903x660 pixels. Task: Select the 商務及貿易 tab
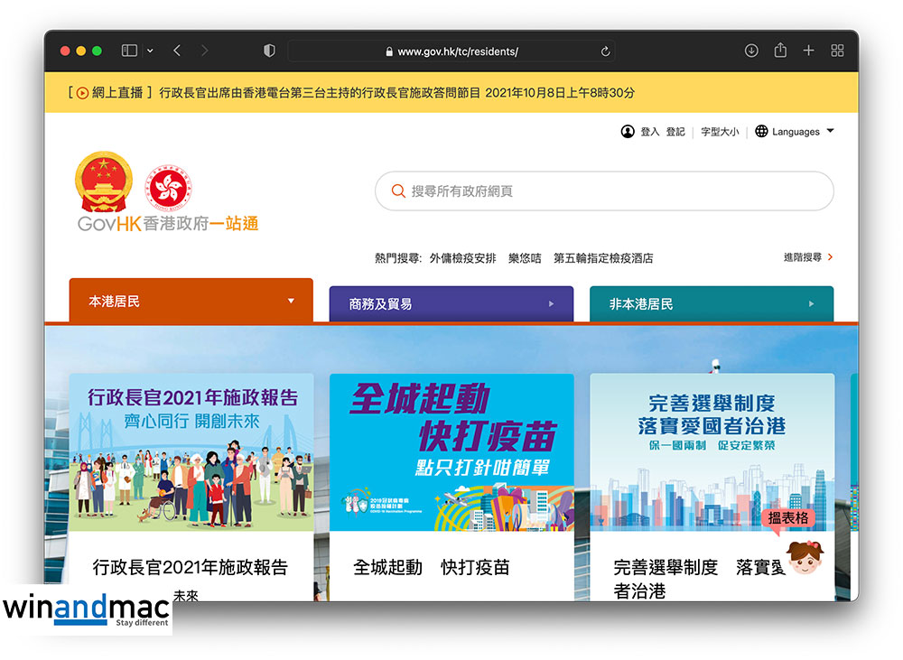pyautogui.click(x=451, y=304)
